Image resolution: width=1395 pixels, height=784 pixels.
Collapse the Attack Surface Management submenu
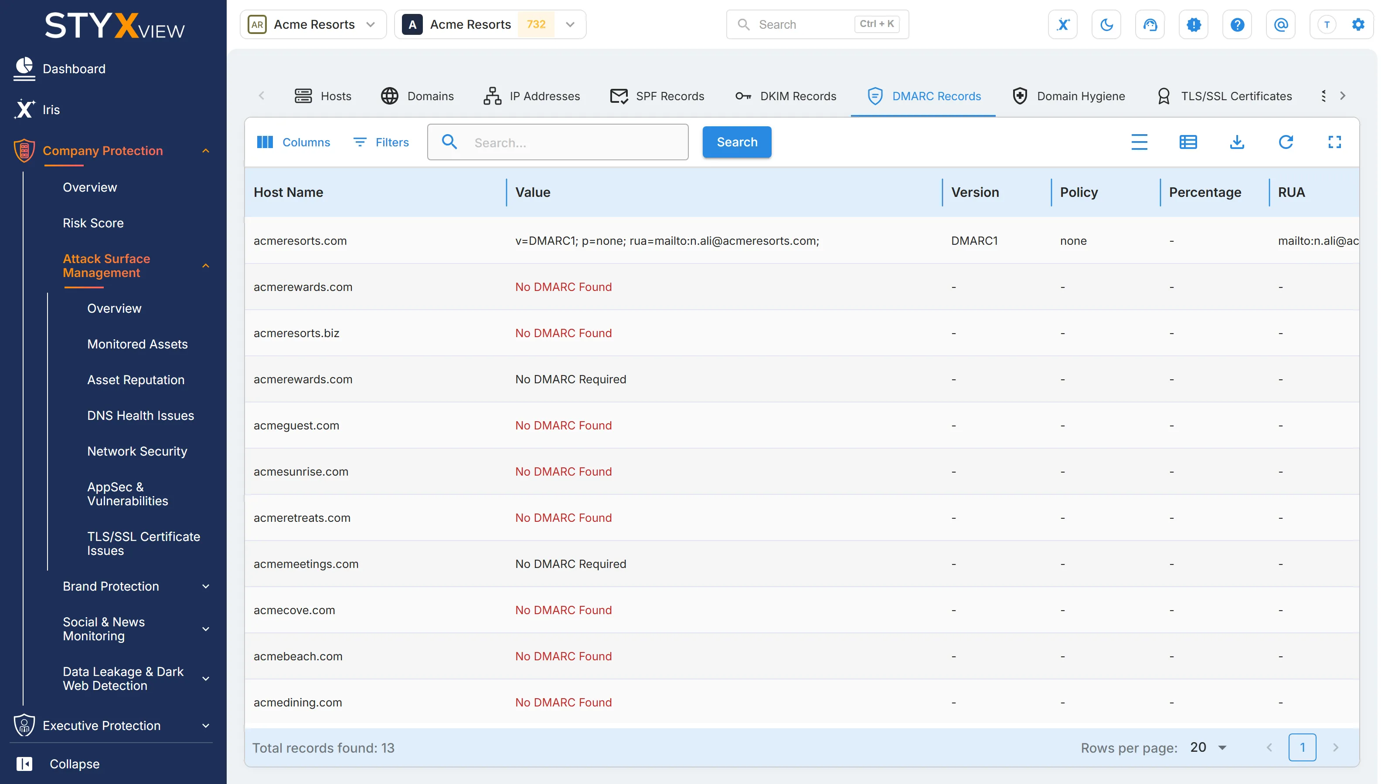(206, 266)
